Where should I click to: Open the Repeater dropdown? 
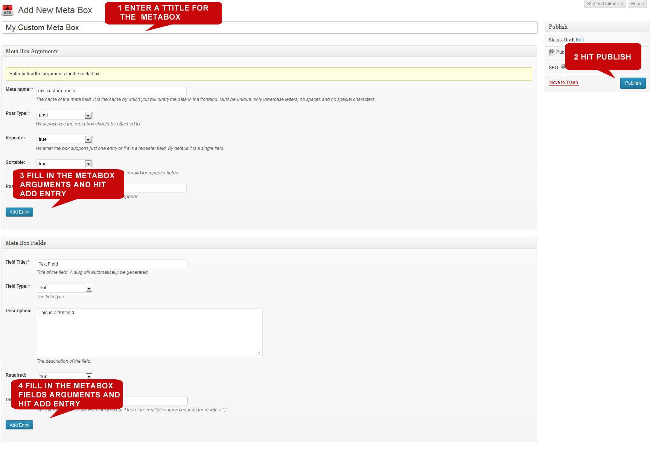[88, 139]
